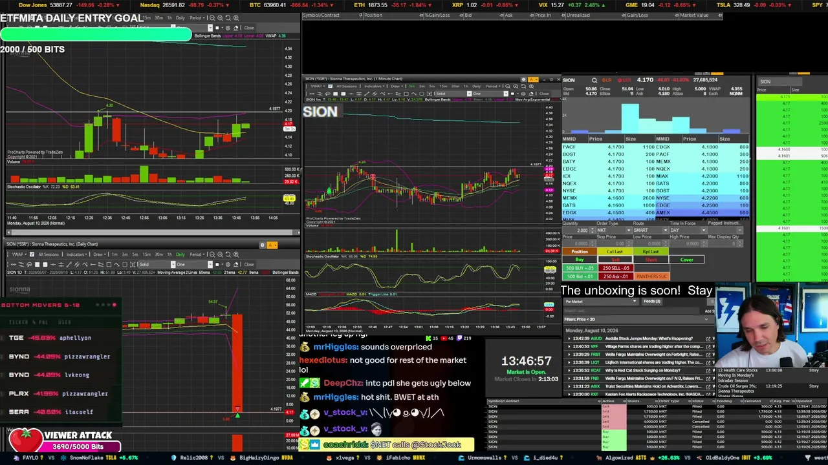Click the Close button in Daily Chart toolbar
This screenshot has width=828, height=465.
pos(248,264)
